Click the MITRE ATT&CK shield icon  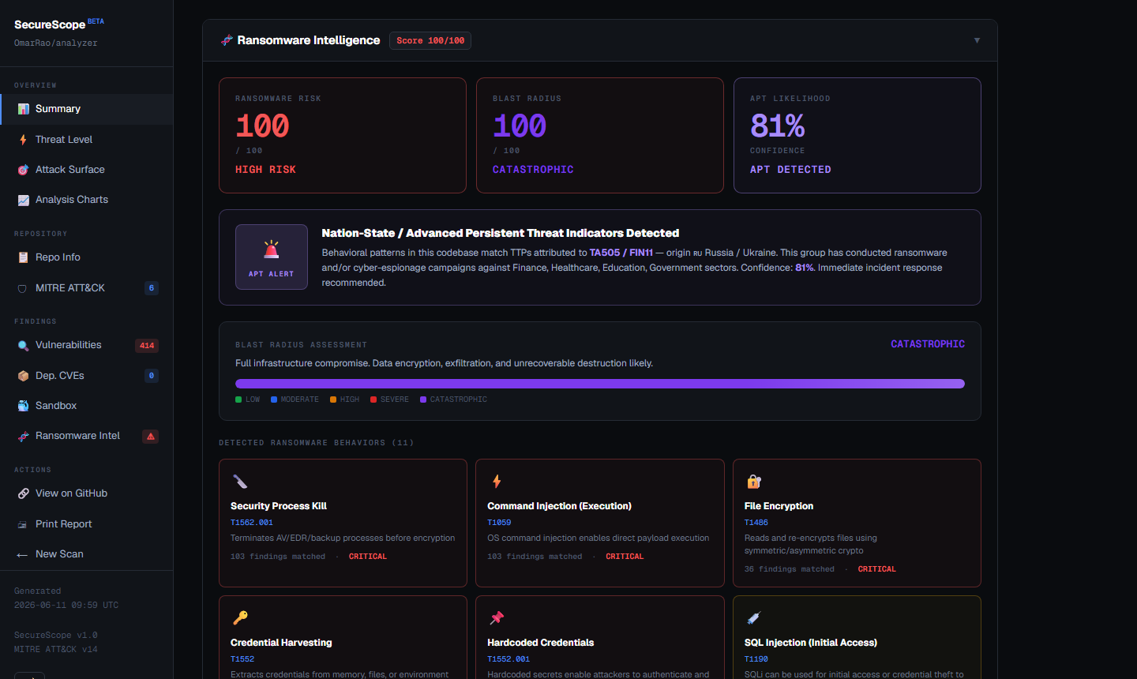[x=23, y=288]
